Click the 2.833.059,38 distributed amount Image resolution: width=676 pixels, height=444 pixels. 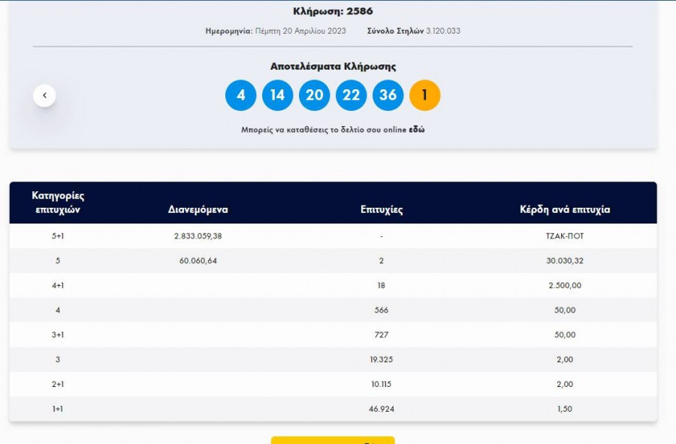click(x=198, y=236)
